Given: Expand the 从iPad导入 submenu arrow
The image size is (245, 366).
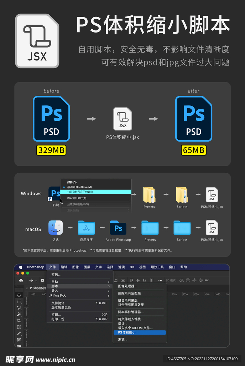Looking at the screenshot, I should (109, 296).
